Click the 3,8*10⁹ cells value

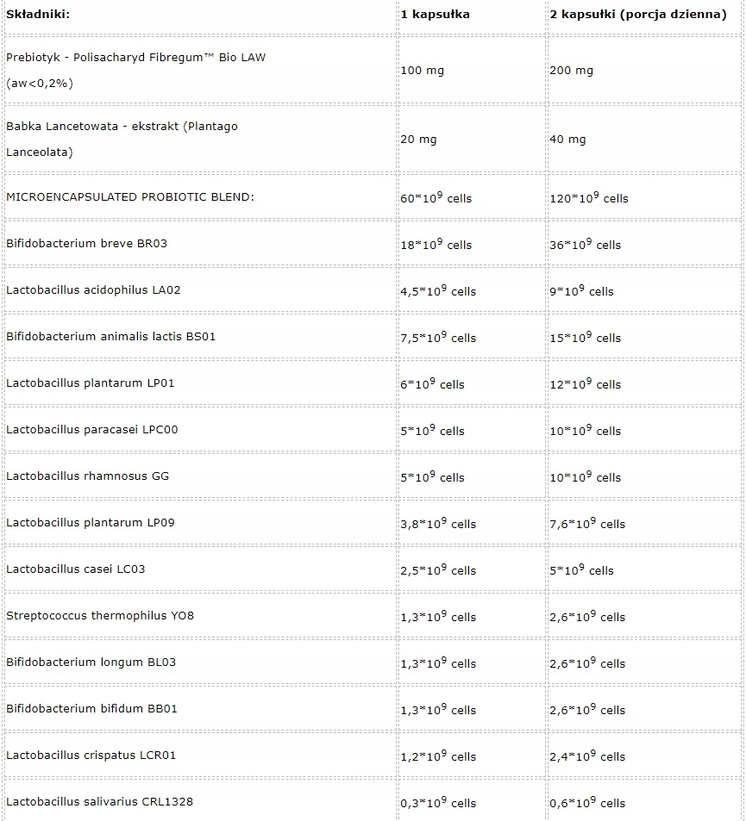pyautogui.click(x=438, y=524)
